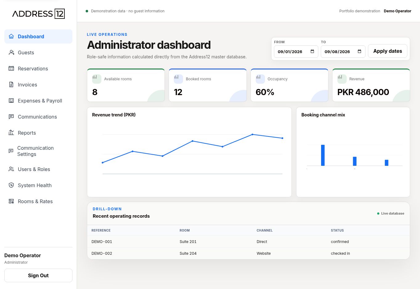The height and width of the screenshot is (289, 420).
Task: Select Invoices from the sidebar
Action: pyautogui.click(x=38, y=85)
